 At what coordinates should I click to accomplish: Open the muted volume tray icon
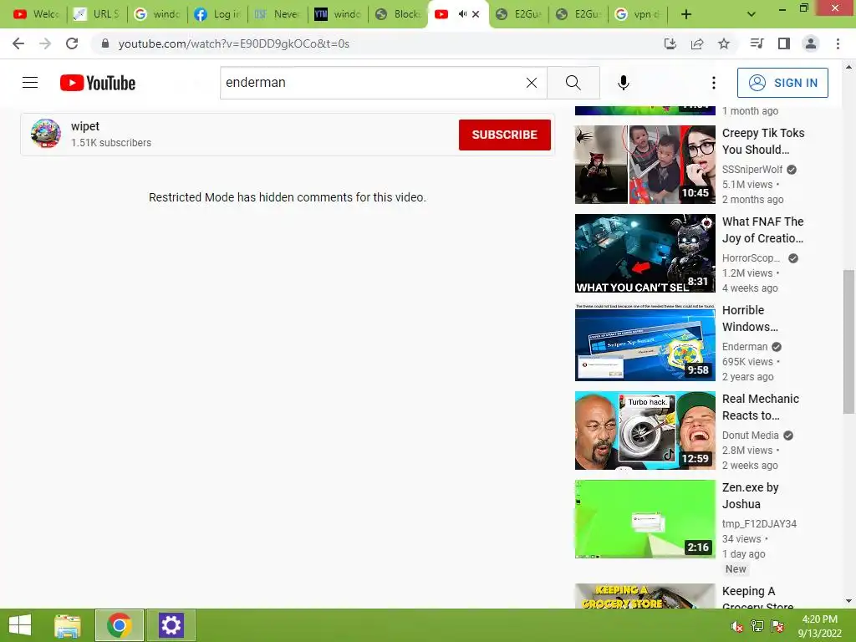click(x=736, y=626)
